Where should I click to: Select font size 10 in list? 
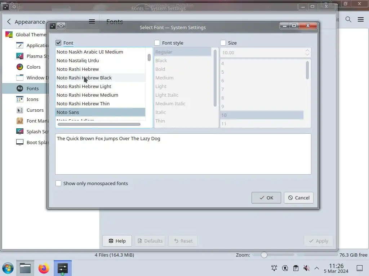pos(262,115)
